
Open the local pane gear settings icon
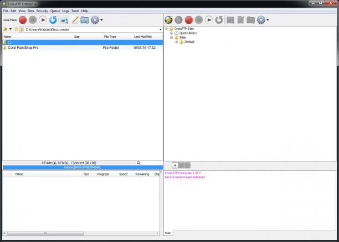[95, 20]
